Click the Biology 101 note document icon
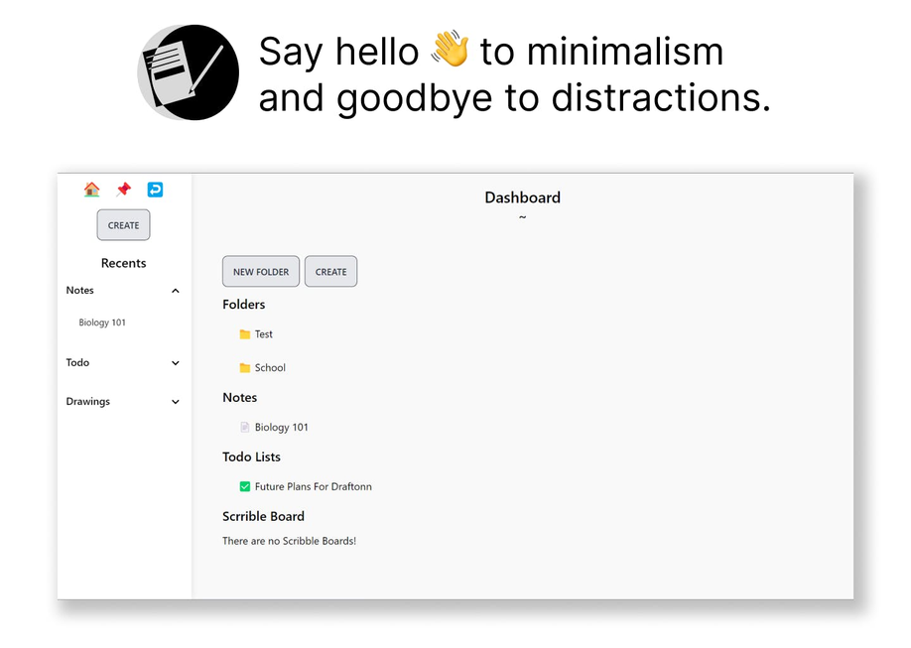Viewport: 911px width, 648px height. 245,428
